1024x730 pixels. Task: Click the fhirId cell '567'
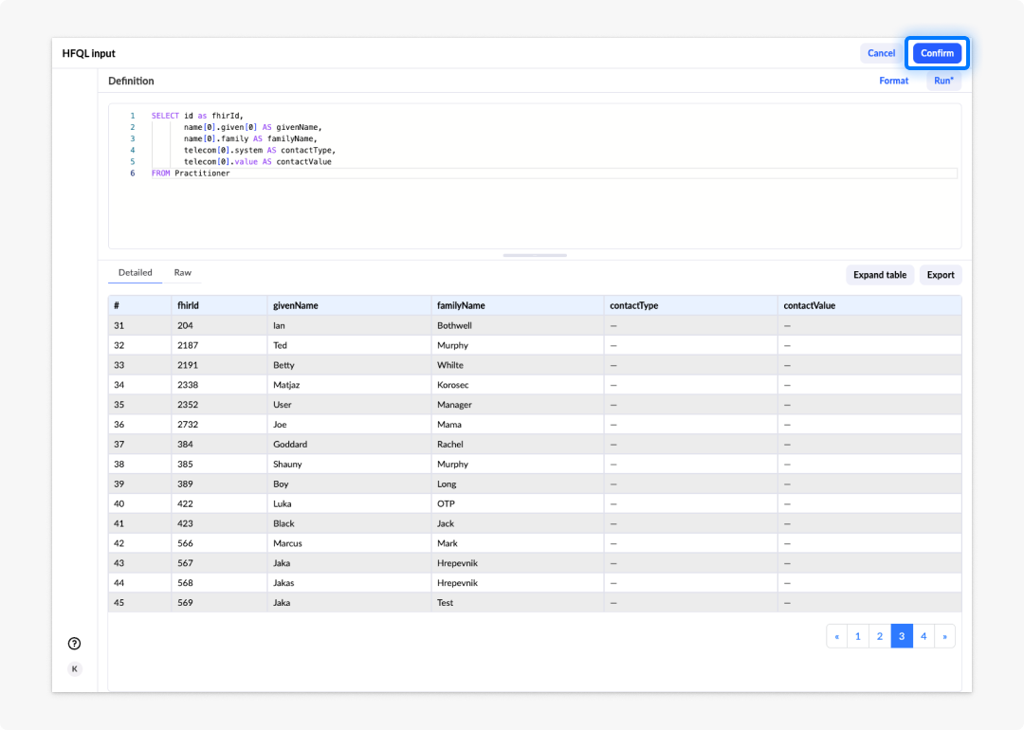pyautogui.click(x=219, y=563)
